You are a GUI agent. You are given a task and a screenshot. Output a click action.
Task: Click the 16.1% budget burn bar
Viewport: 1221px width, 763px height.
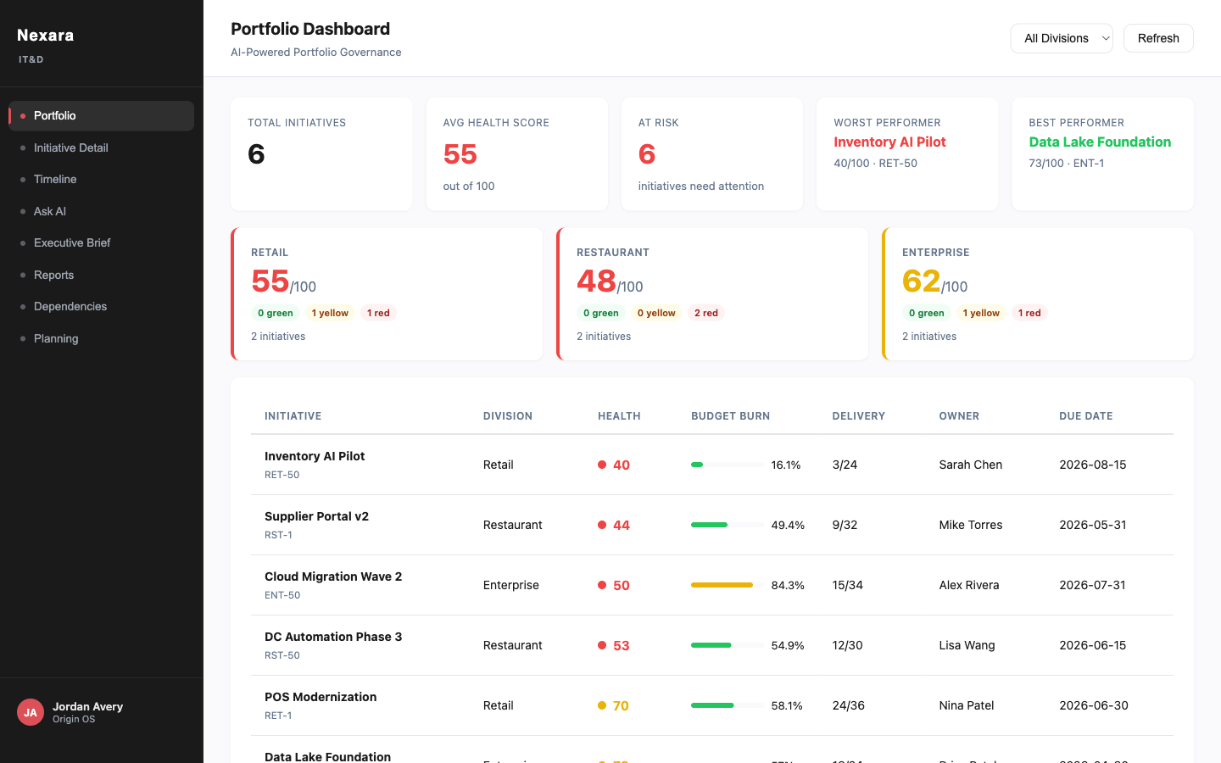point(728,465)
